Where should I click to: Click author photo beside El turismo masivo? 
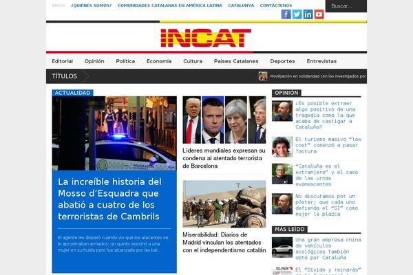tap(282, 146)
